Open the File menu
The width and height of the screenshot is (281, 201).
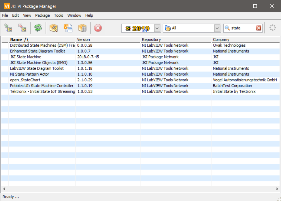[5, 15]
